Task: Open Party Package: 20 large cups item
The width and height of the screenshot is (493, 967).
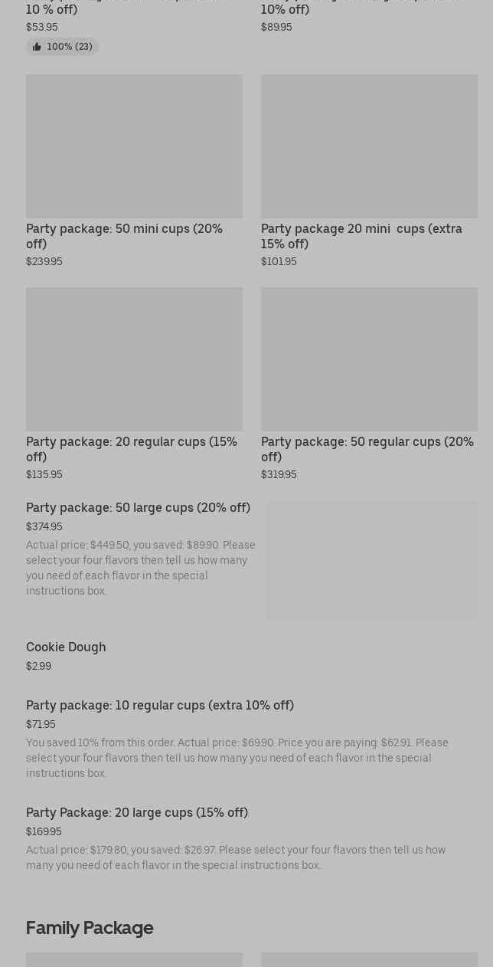Action: point(137,812)
